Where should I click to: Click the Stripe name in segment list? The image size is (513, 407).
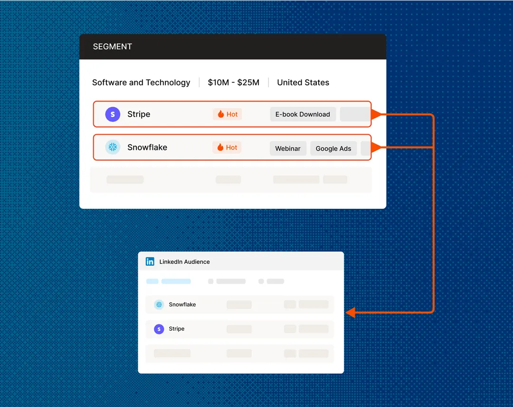[x=139, y=114]
